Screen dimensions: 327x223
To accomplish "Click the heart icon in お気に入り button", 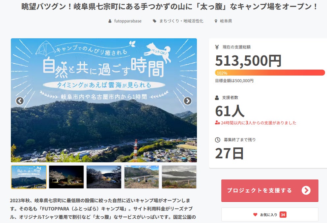I will point(255,215).
